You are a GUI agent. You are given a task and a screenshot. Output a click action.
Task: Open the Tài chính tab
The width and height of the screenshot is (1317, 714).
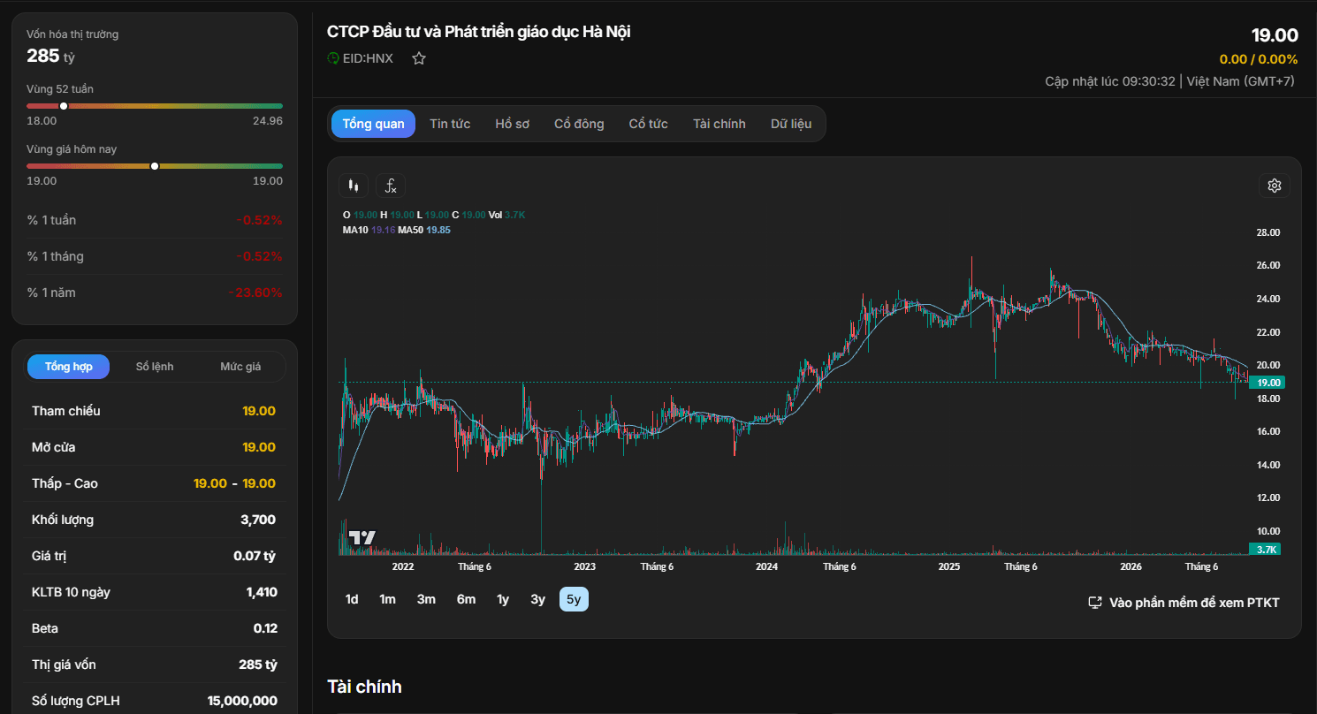click(x=719, y=124)
